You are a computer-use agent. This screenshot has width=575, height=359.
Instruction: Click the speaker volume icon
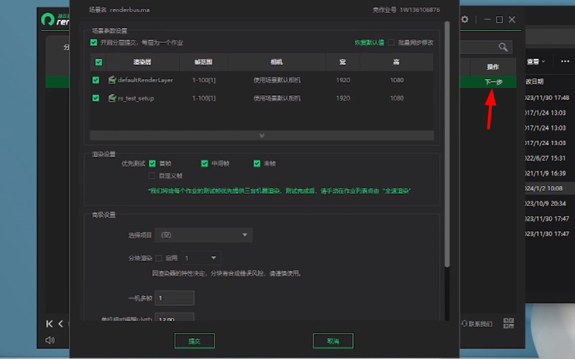(x=50, y=340)
